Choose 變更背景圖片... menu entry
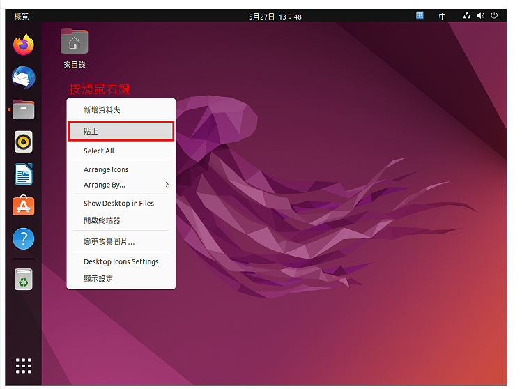The width and height of the screenshot is (522, 389). pos(121,242)
